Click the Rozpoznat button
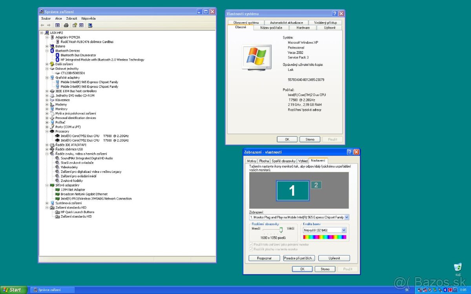The image size is (471, 294). click(x=263, y=258)
